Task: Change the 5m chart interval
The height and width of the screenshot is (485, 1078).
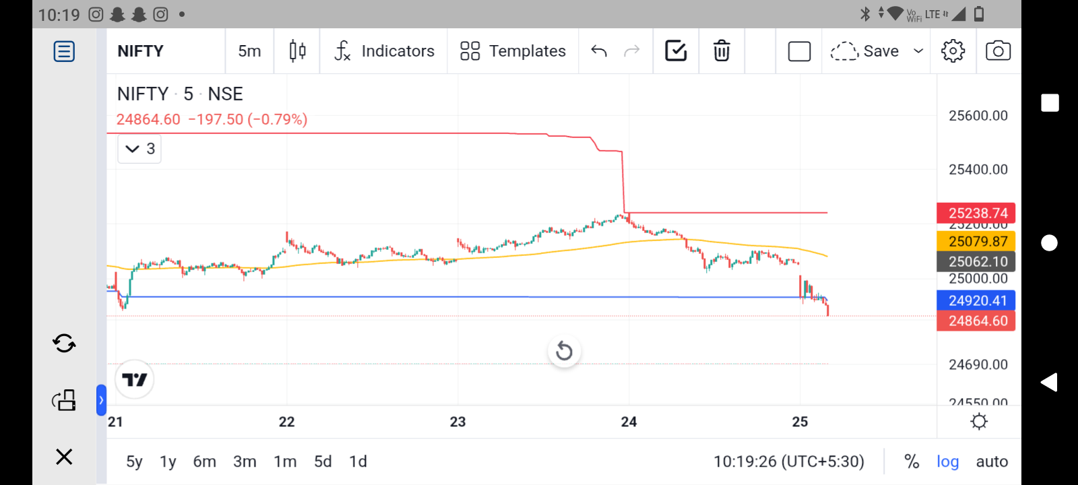Action: [x=249, y=51]
